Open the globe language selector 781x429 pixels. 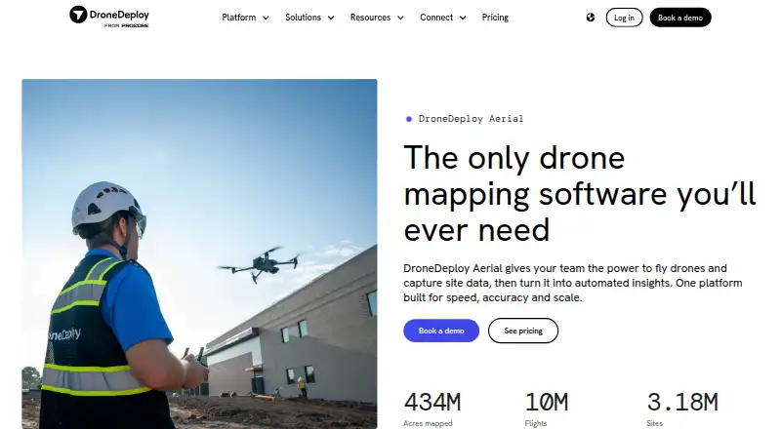(x=591, y=18)
